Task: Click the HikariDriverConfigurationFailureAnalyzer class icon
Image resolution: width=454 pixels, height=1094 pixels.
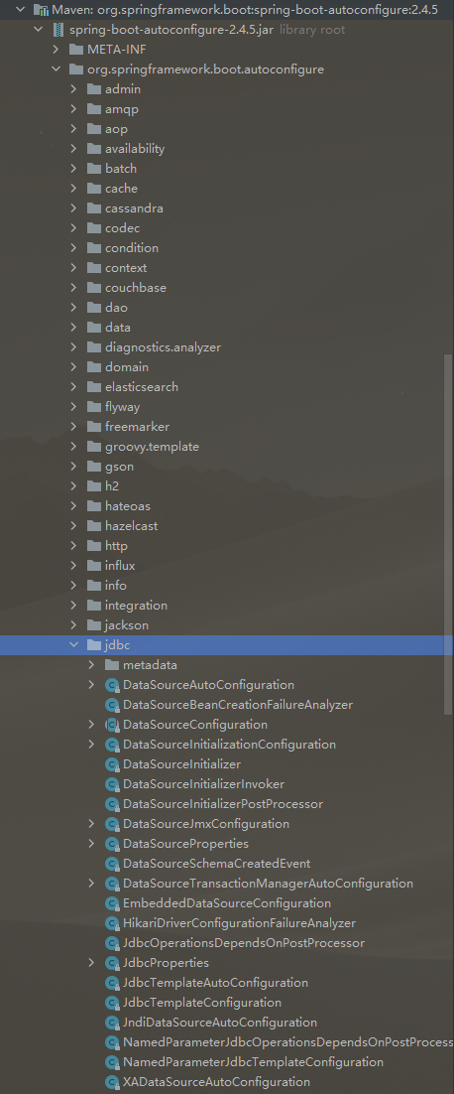Action: click(111, 923)
